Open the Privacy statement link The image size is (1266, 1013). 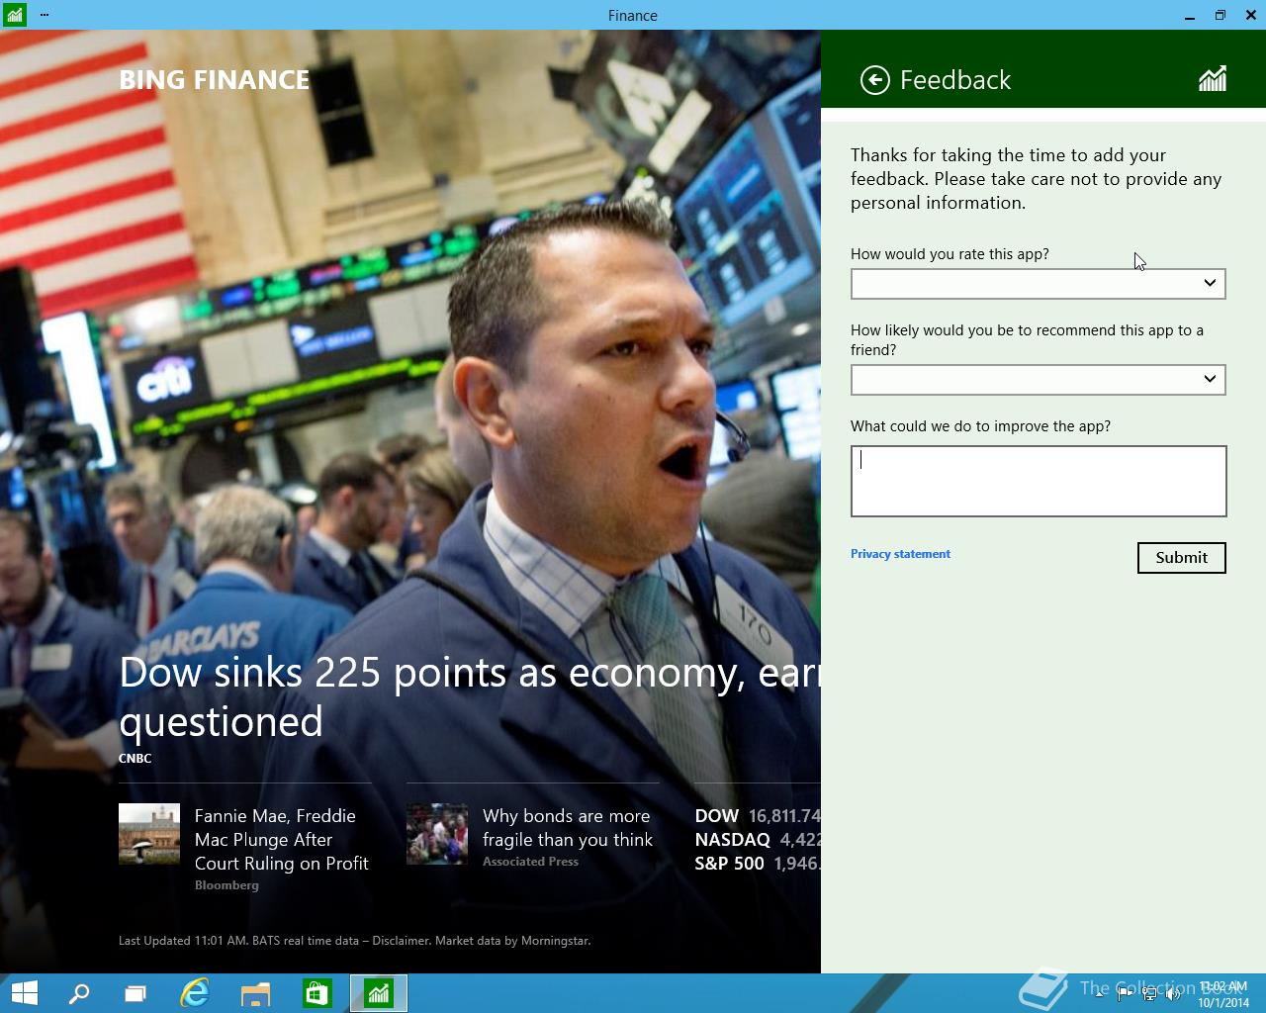point(900,554)
